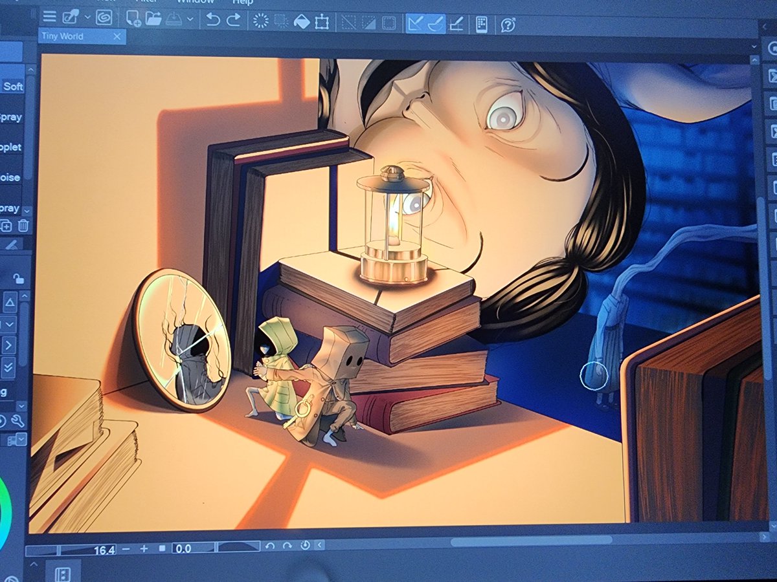Click the sub tool list scroll-down arrow
Image resolution: width=777 pixels, height=582 pixels.
pyautogui.click(x=27, y=211)
